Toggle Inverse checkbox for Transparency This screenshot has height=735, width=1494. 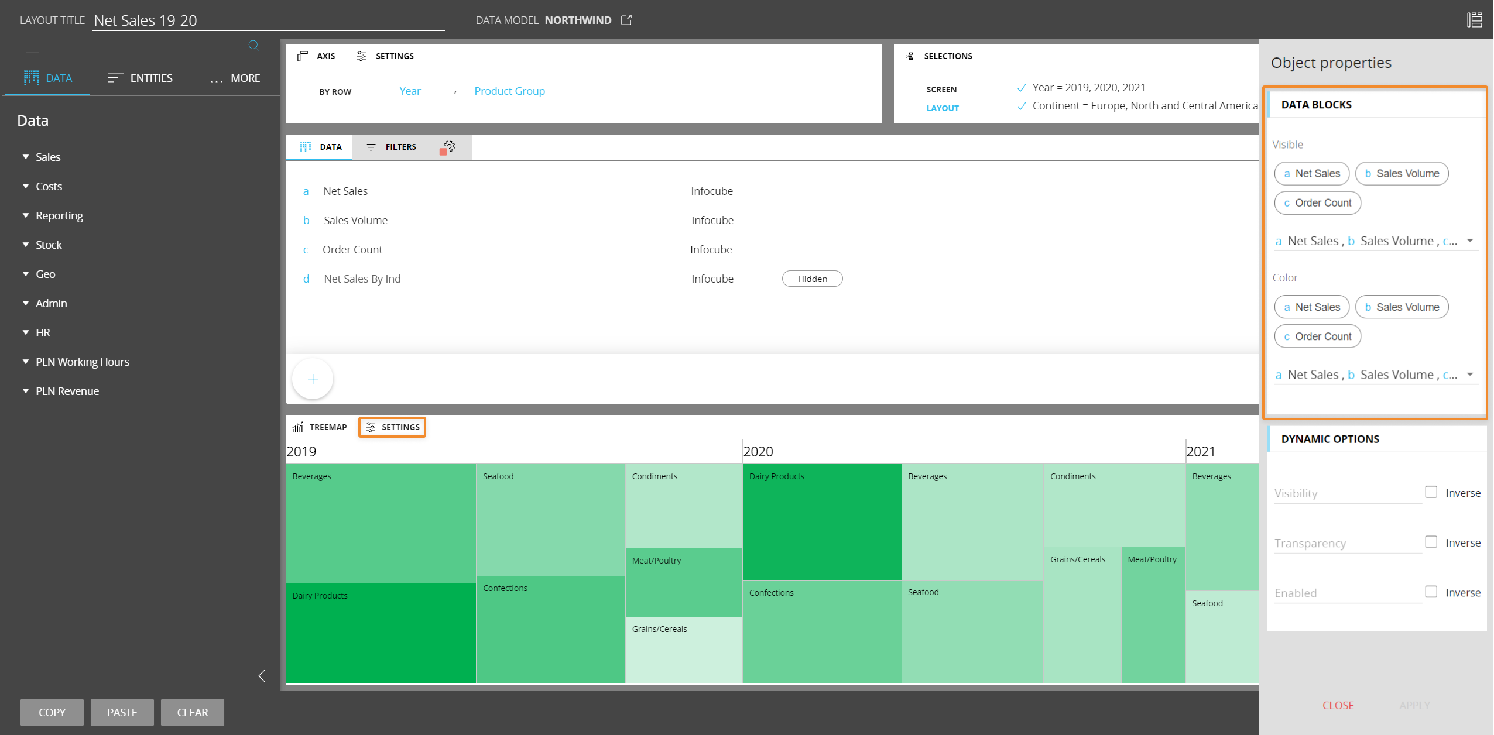click(1431, 542)
